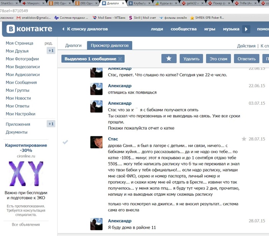Open люди in the header menu
269x236 pixels.
tap(157, 29)
